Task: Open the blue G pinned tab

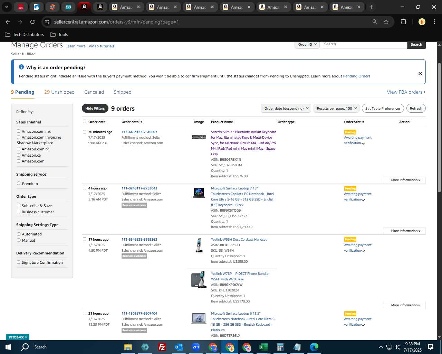Action: (37, 7)
